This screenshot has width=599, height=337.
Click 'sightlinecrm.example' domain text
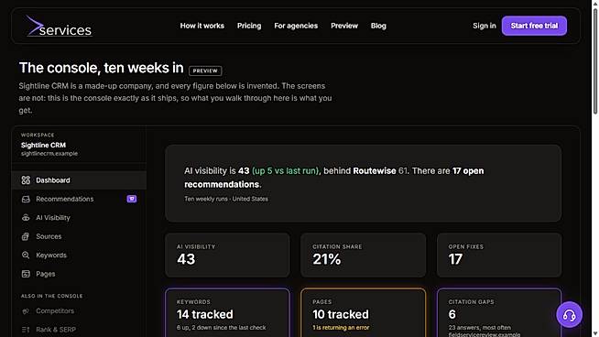point(49,154)
